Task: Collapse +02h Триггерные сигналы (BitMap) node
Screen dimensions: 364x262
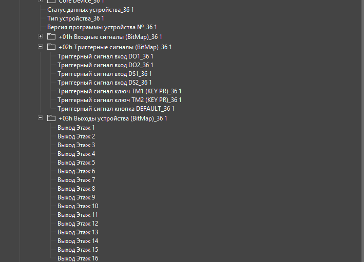Action: 40,46
